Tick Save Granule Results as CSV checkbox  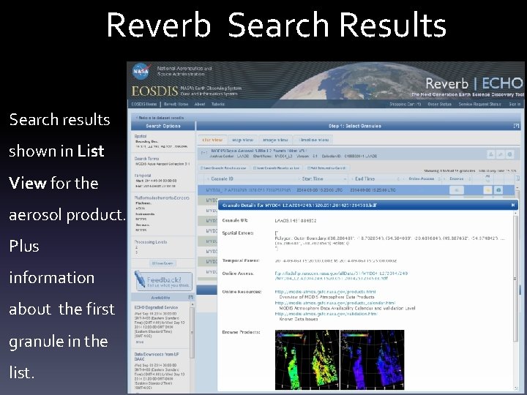point(202,168)
